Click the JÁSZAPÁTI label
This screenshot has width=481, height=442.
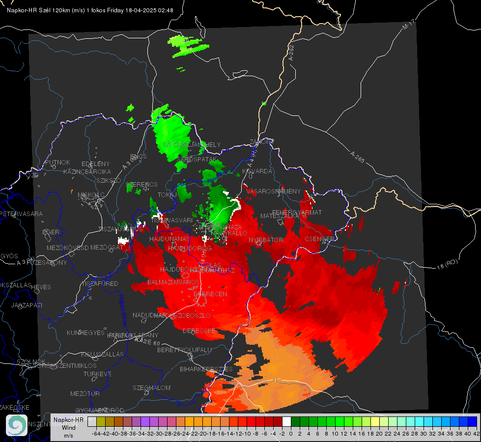click(x=27, y=305)
